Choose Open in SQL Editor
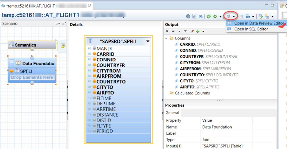 (251, 29)
